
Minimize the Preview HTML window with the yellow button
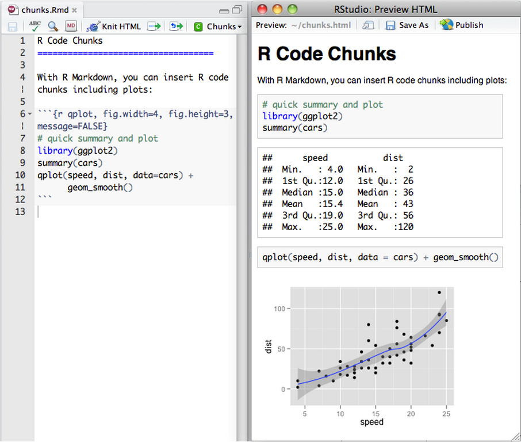click(277, 9)
